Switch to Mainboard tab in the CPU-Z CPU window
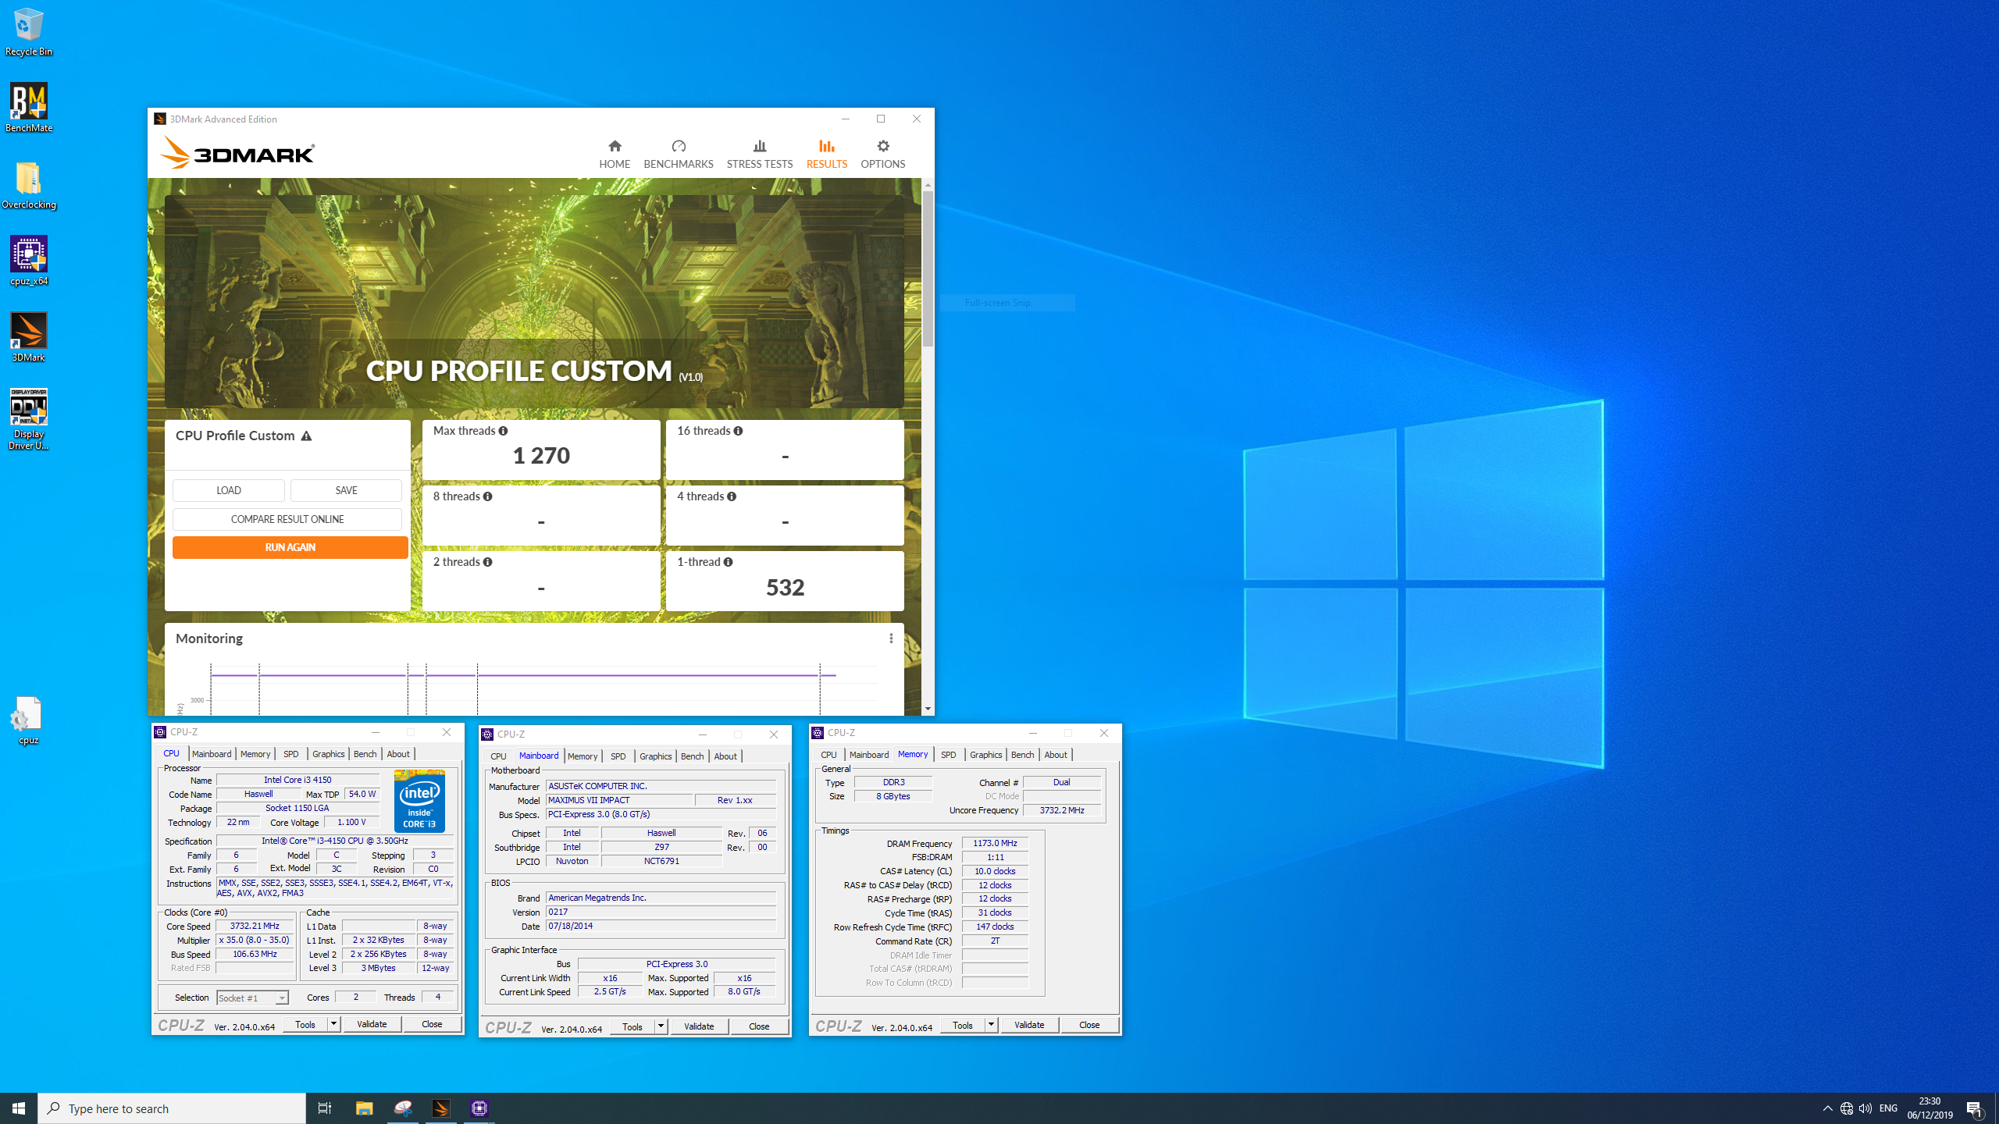Screen dimensions: 1999x1124 (212, 754)
